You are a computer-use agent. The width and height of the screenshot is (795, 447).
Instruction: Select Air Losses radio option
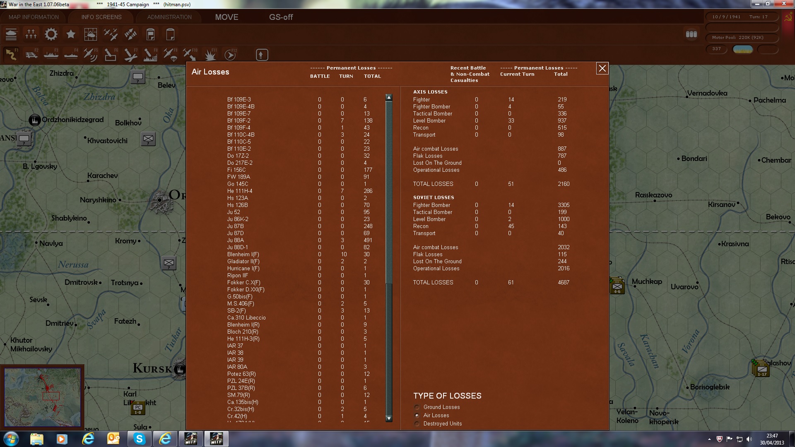coord(417,416)
